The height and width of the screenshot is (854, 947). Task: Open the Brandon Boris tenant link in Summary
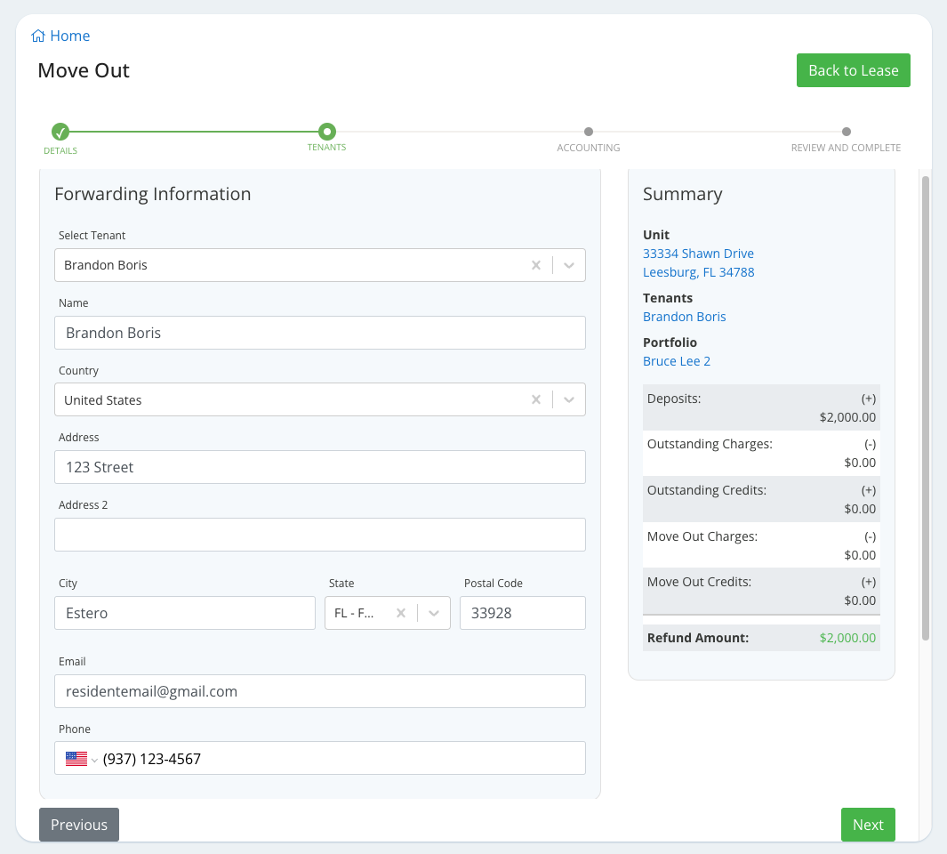pyautogui.click(x=684, y=317)
